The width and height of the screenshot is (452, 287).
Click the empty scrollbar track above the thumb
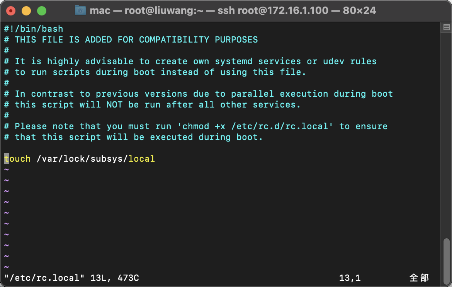click(446, 135)
